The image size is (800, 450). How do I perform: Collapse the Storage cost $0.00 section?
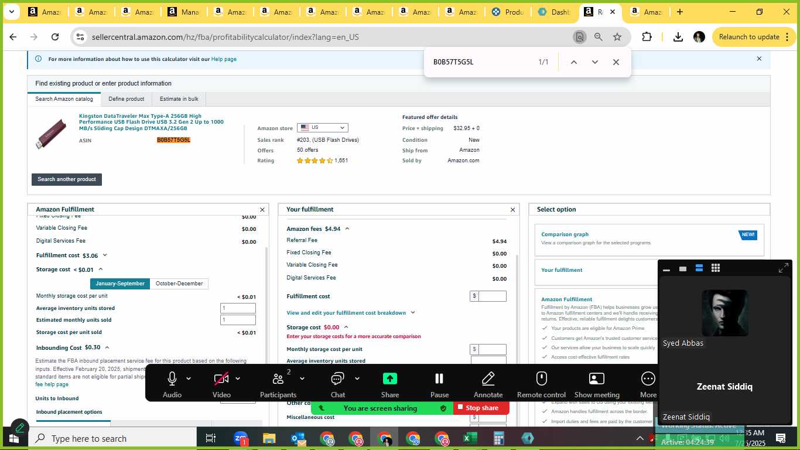(346, 328)
